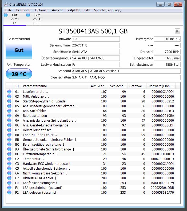The width and height of the screenshot is (187, 211).
Task: Select the Anz. Suchfehler parameter name
Action: pyautogui.click(x=34, y=111)
